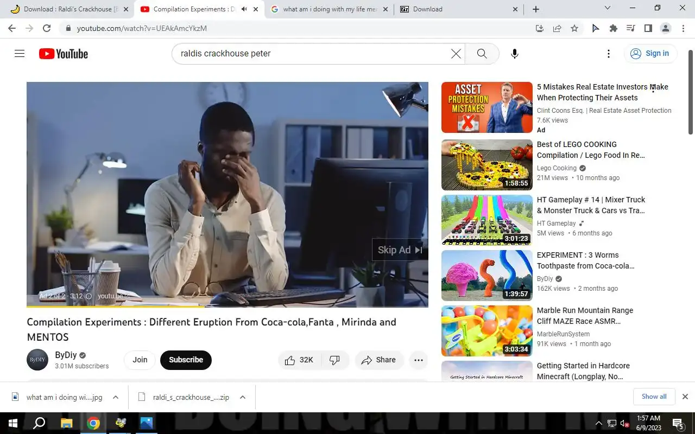Open Best of LEGO COOKING video
Viewport: 695px width, 434px height.
click(x=591, y=150)
